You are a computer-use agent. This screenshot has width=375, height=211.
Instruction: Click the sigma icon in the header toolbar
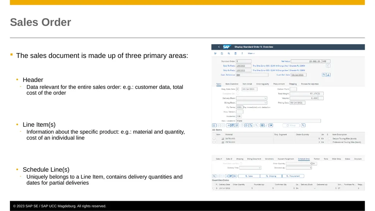tap(242, 53)
